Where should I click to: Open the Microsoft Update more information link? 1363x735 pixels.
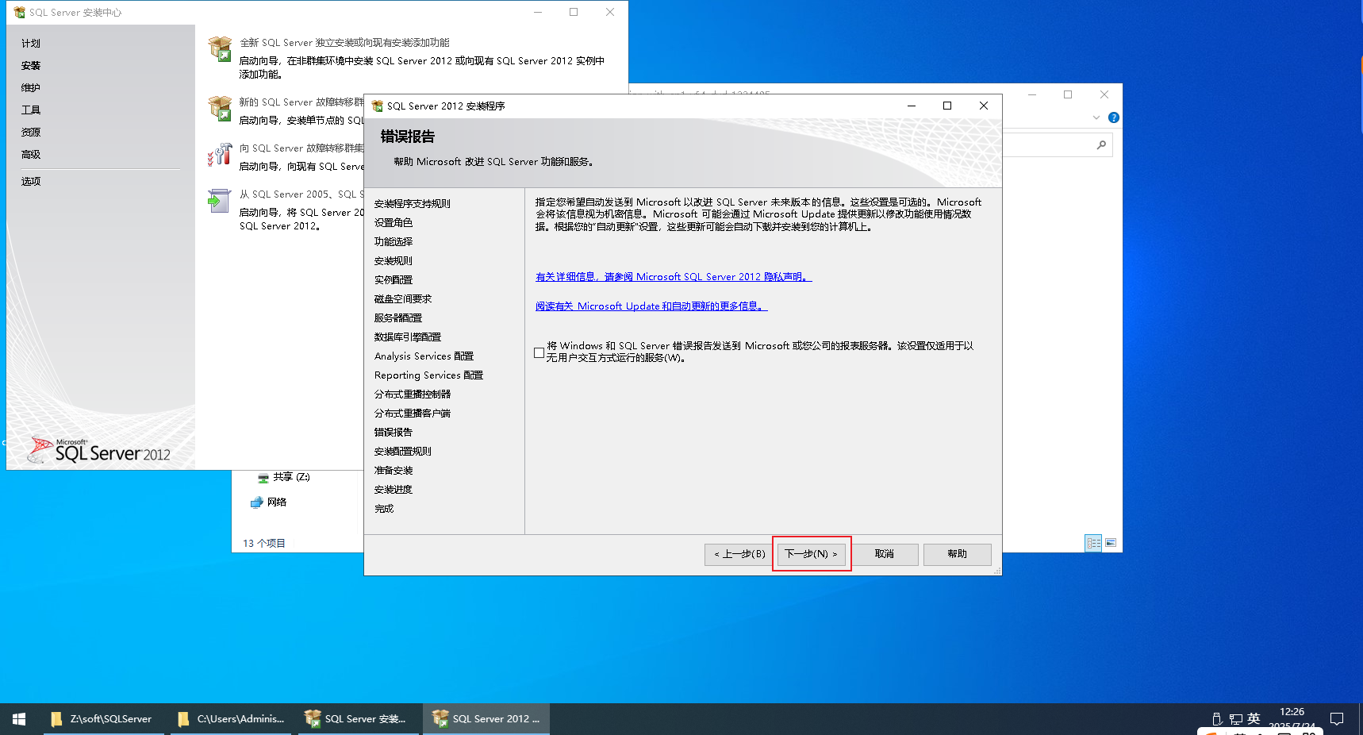coord(651,306)
